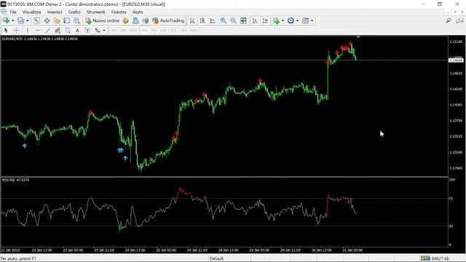Switch to H1 timeframe
Image resolution: width=466 pixels, height=262 pixels.
point(154,31)
